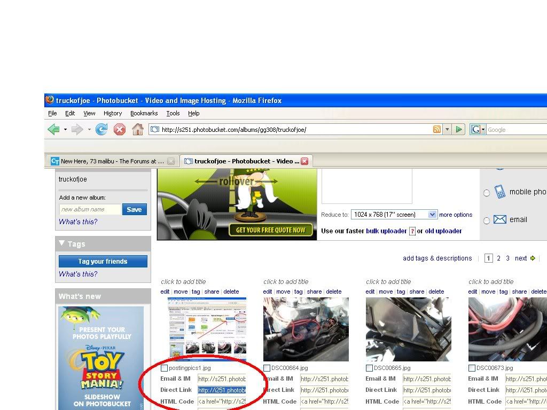The width and height of the screenshot is (547, 410).
Task: Click share link above DSC00664.jpg
Action: [x=314, y=292]
